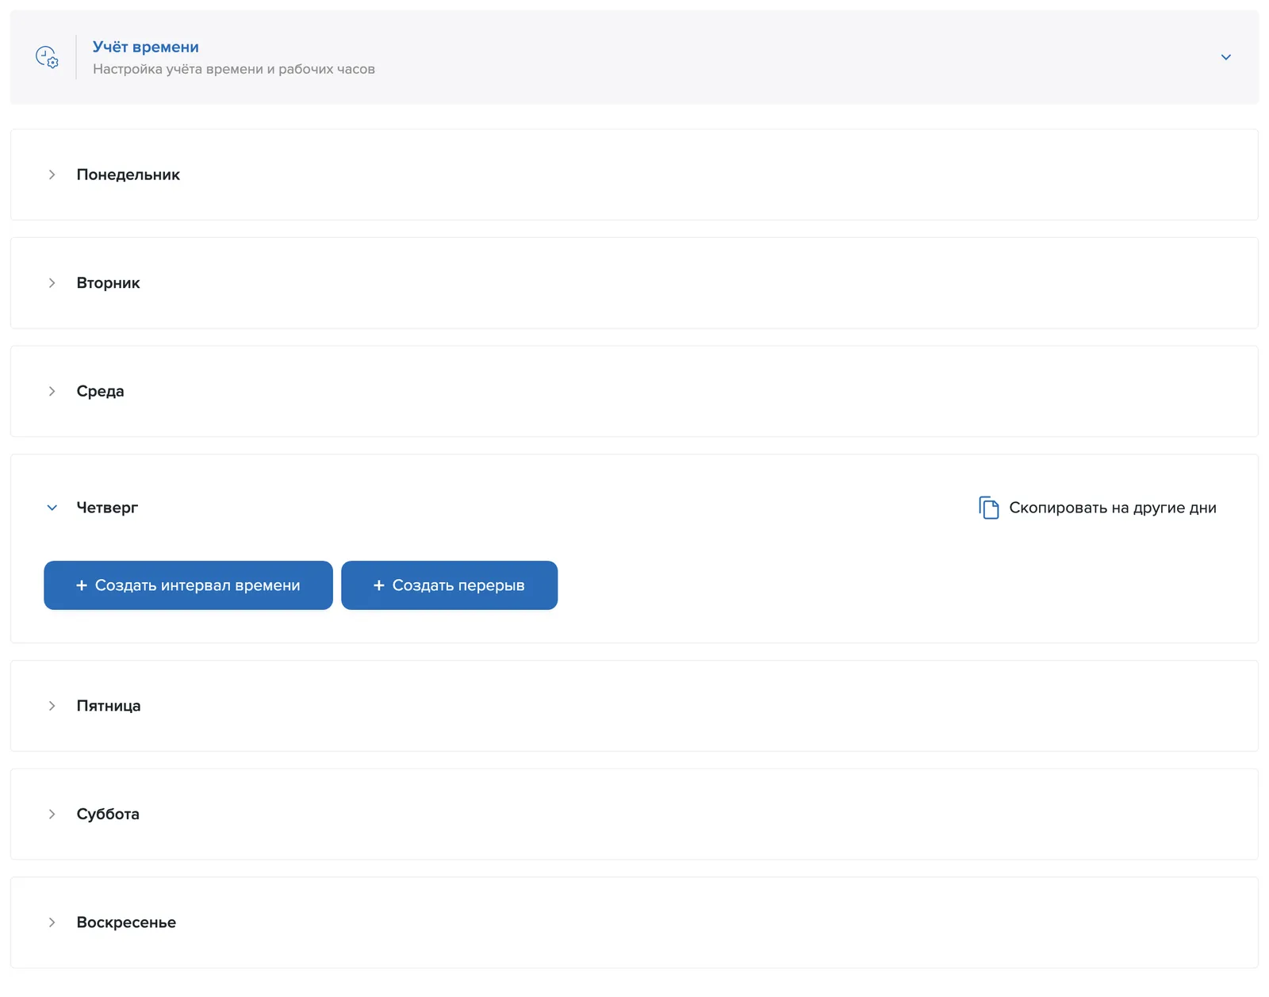This screenshot has height=997, width=1269.
Task: Collapse the Учёт времени section chevron
Action: [1225, 57]
